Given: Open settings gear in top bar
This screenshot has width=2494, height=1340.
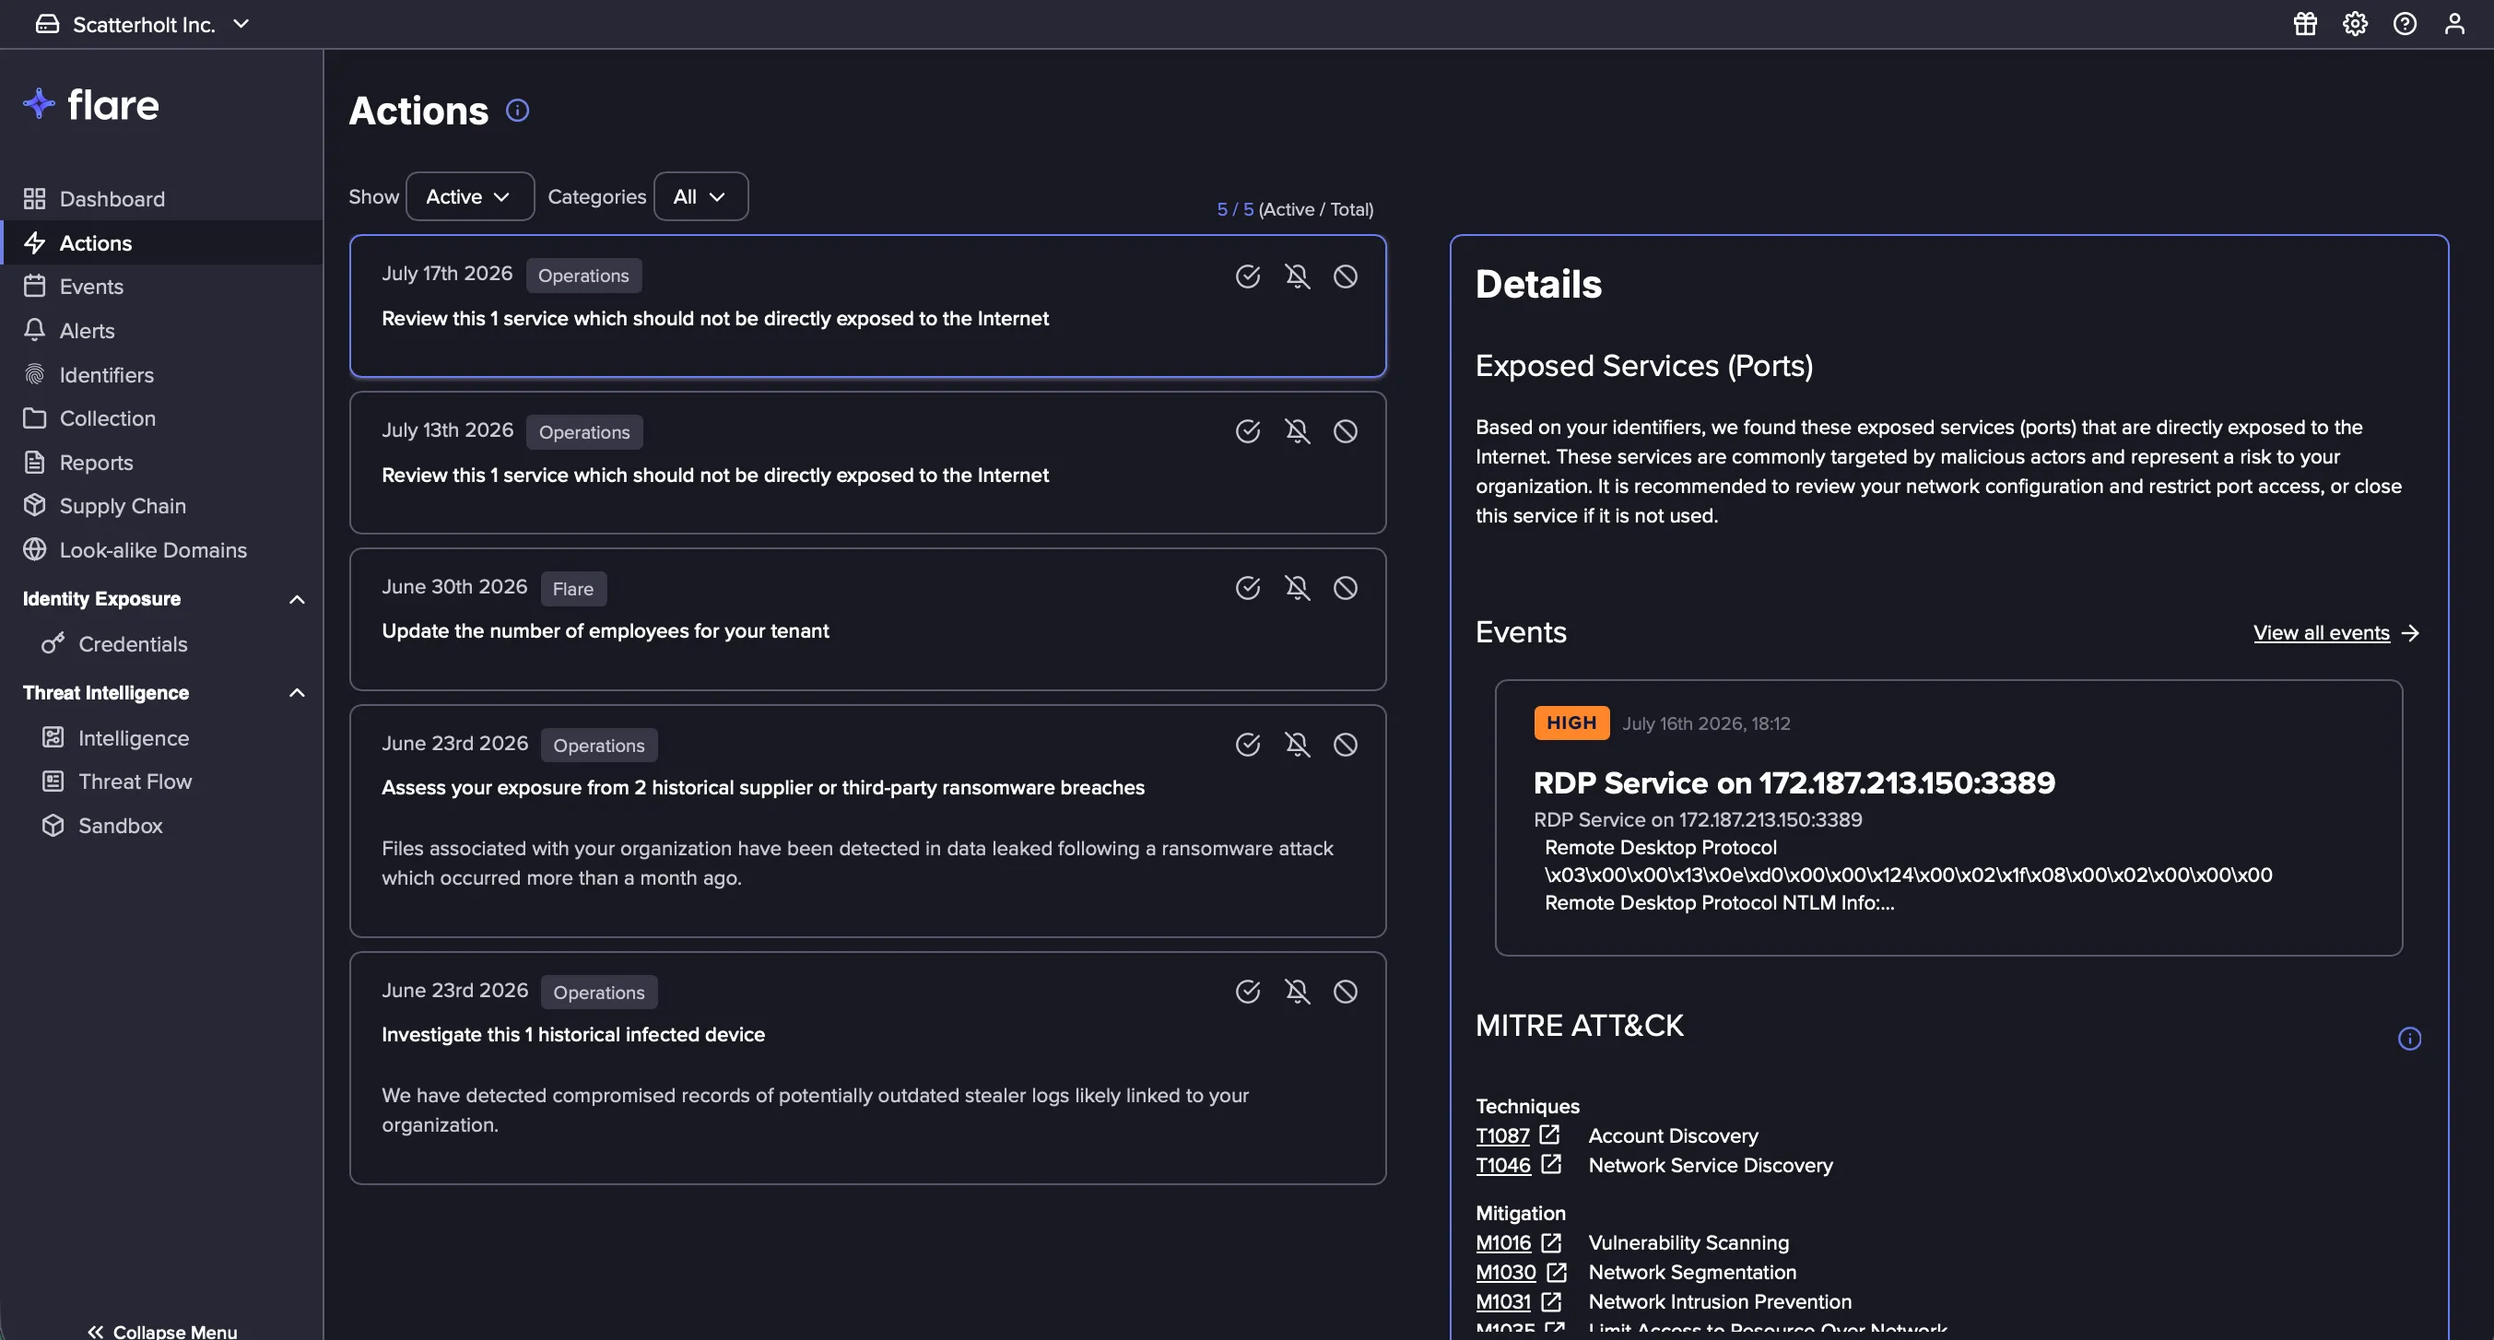Looking at the screenshot, I should pos(2355,23).
